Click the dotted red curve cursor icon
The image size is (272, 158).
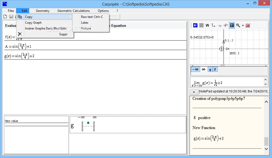tap(220, 26)
